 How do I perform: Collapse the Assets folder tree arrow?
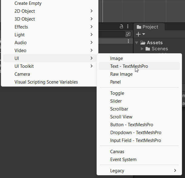(x=137, y=43)
